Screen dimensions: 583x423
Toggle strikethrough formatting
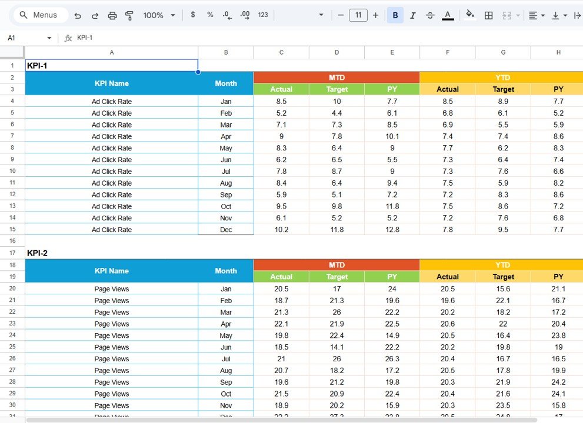point(430,15)
